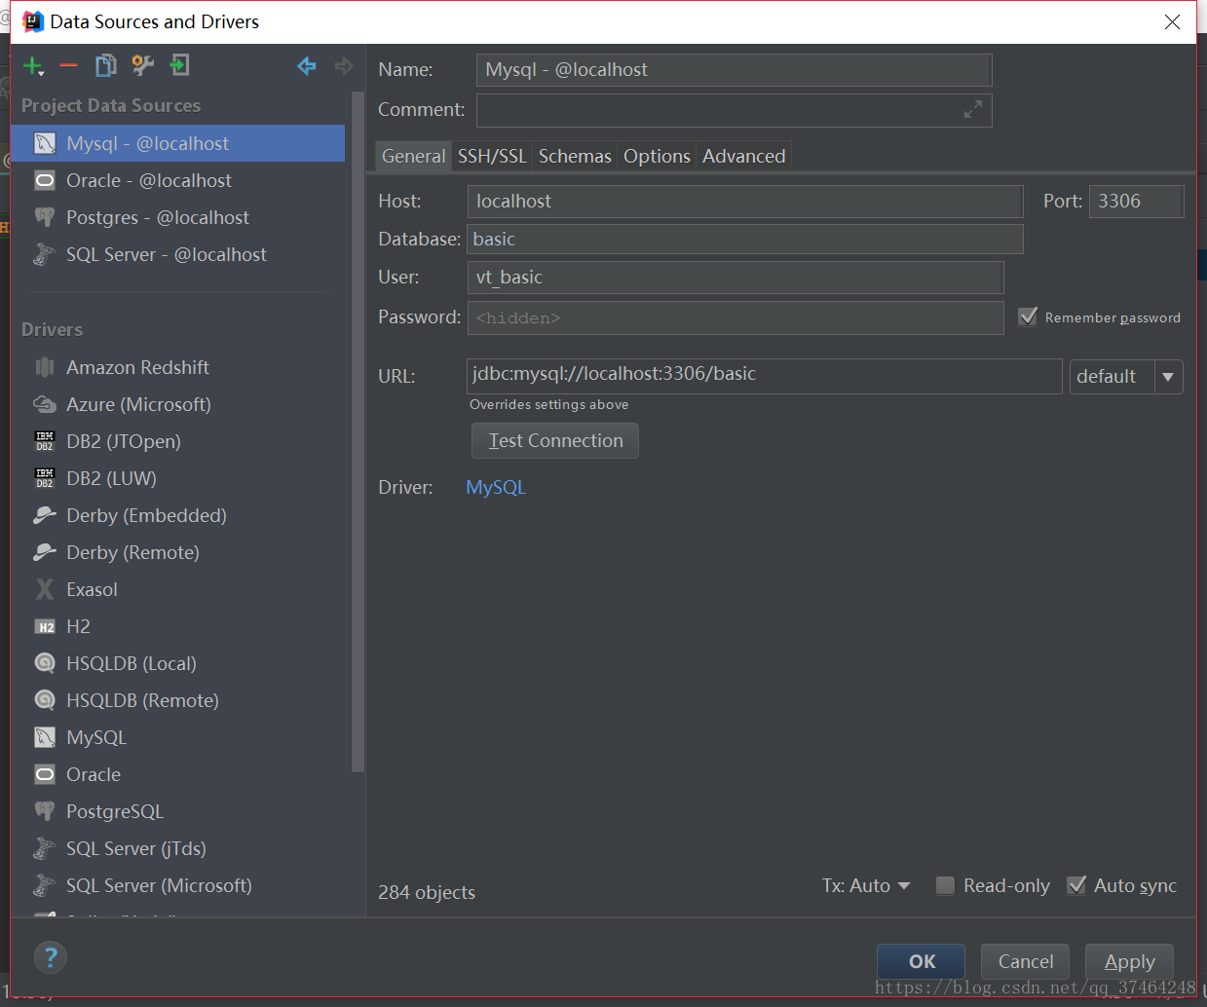Click the Database input field
This screenshot has width=1207, height=1007.
pyautogui.click(x=745, y=240)
